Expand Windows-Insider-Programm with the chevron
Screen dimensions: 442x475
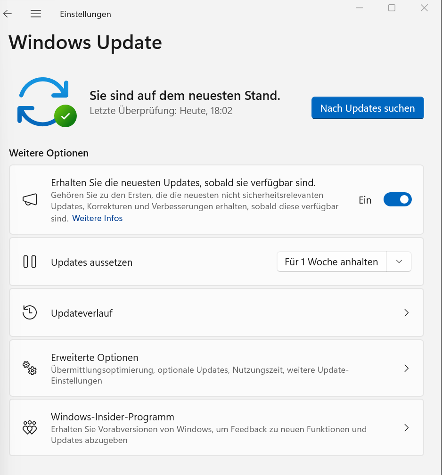[x=406, y=427]
